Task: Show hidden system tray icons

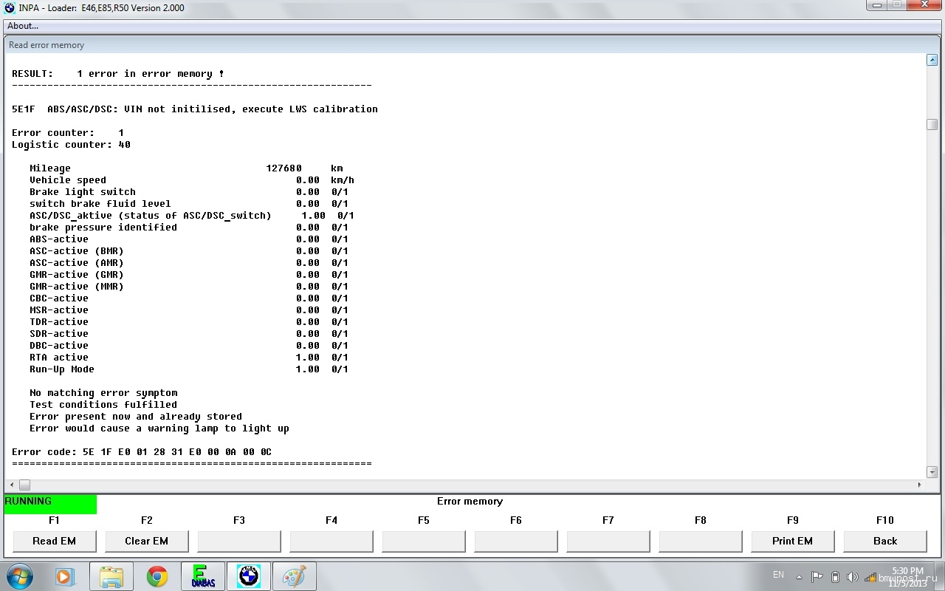Action: (798, 577)
